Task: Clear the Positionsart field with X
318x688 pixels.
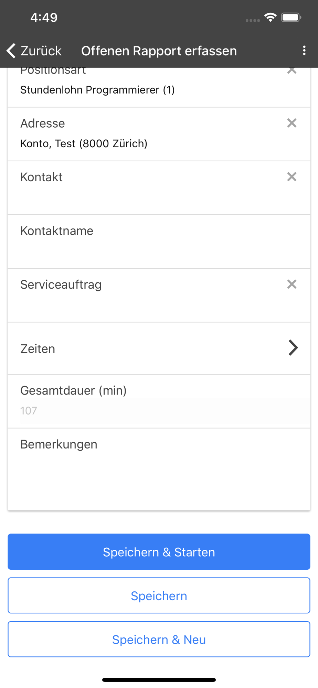Action: pos(291,71)
